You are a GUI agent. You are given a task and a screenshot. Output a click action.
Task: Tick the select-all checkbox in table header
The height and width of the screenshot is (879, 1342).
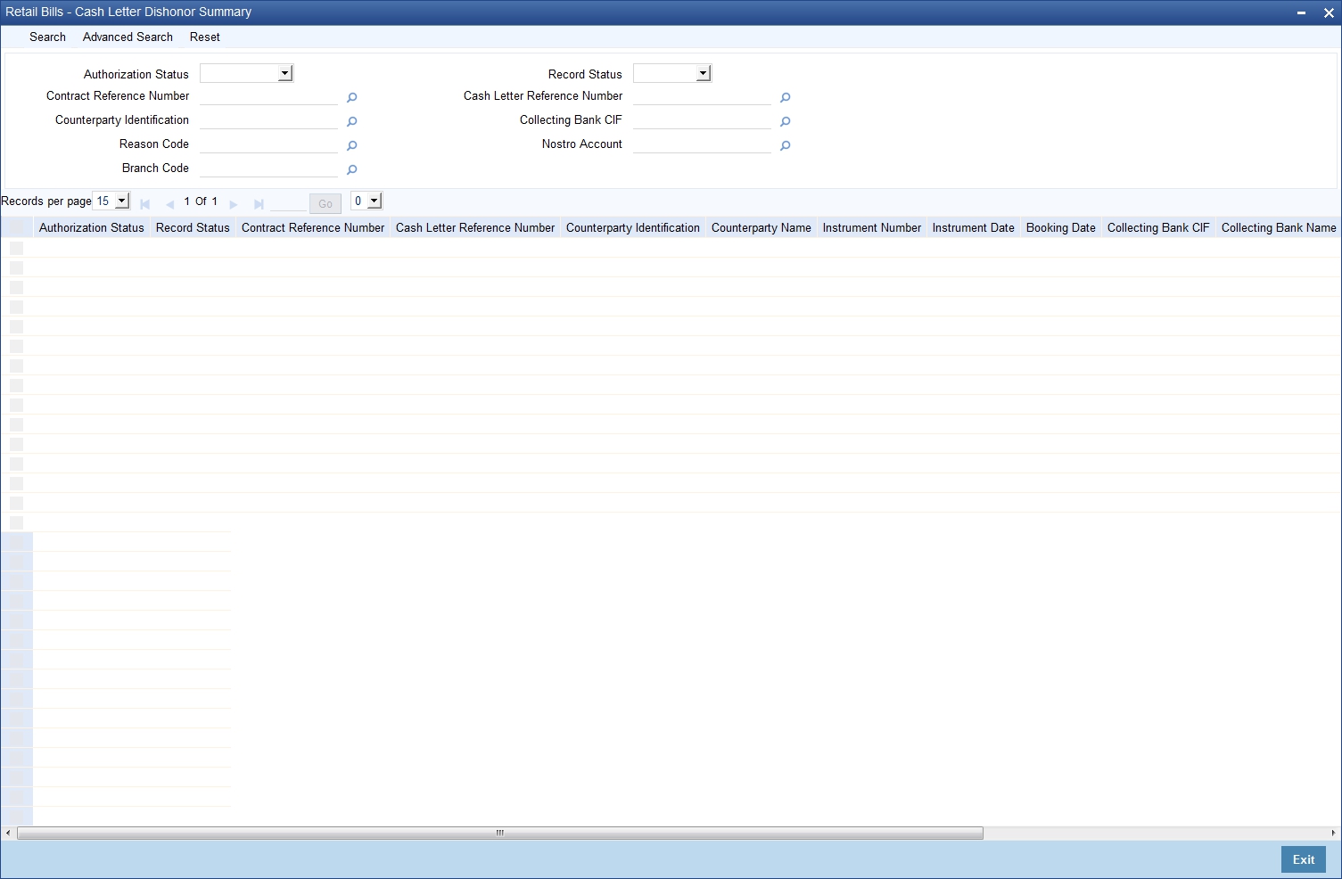[16, 228]
